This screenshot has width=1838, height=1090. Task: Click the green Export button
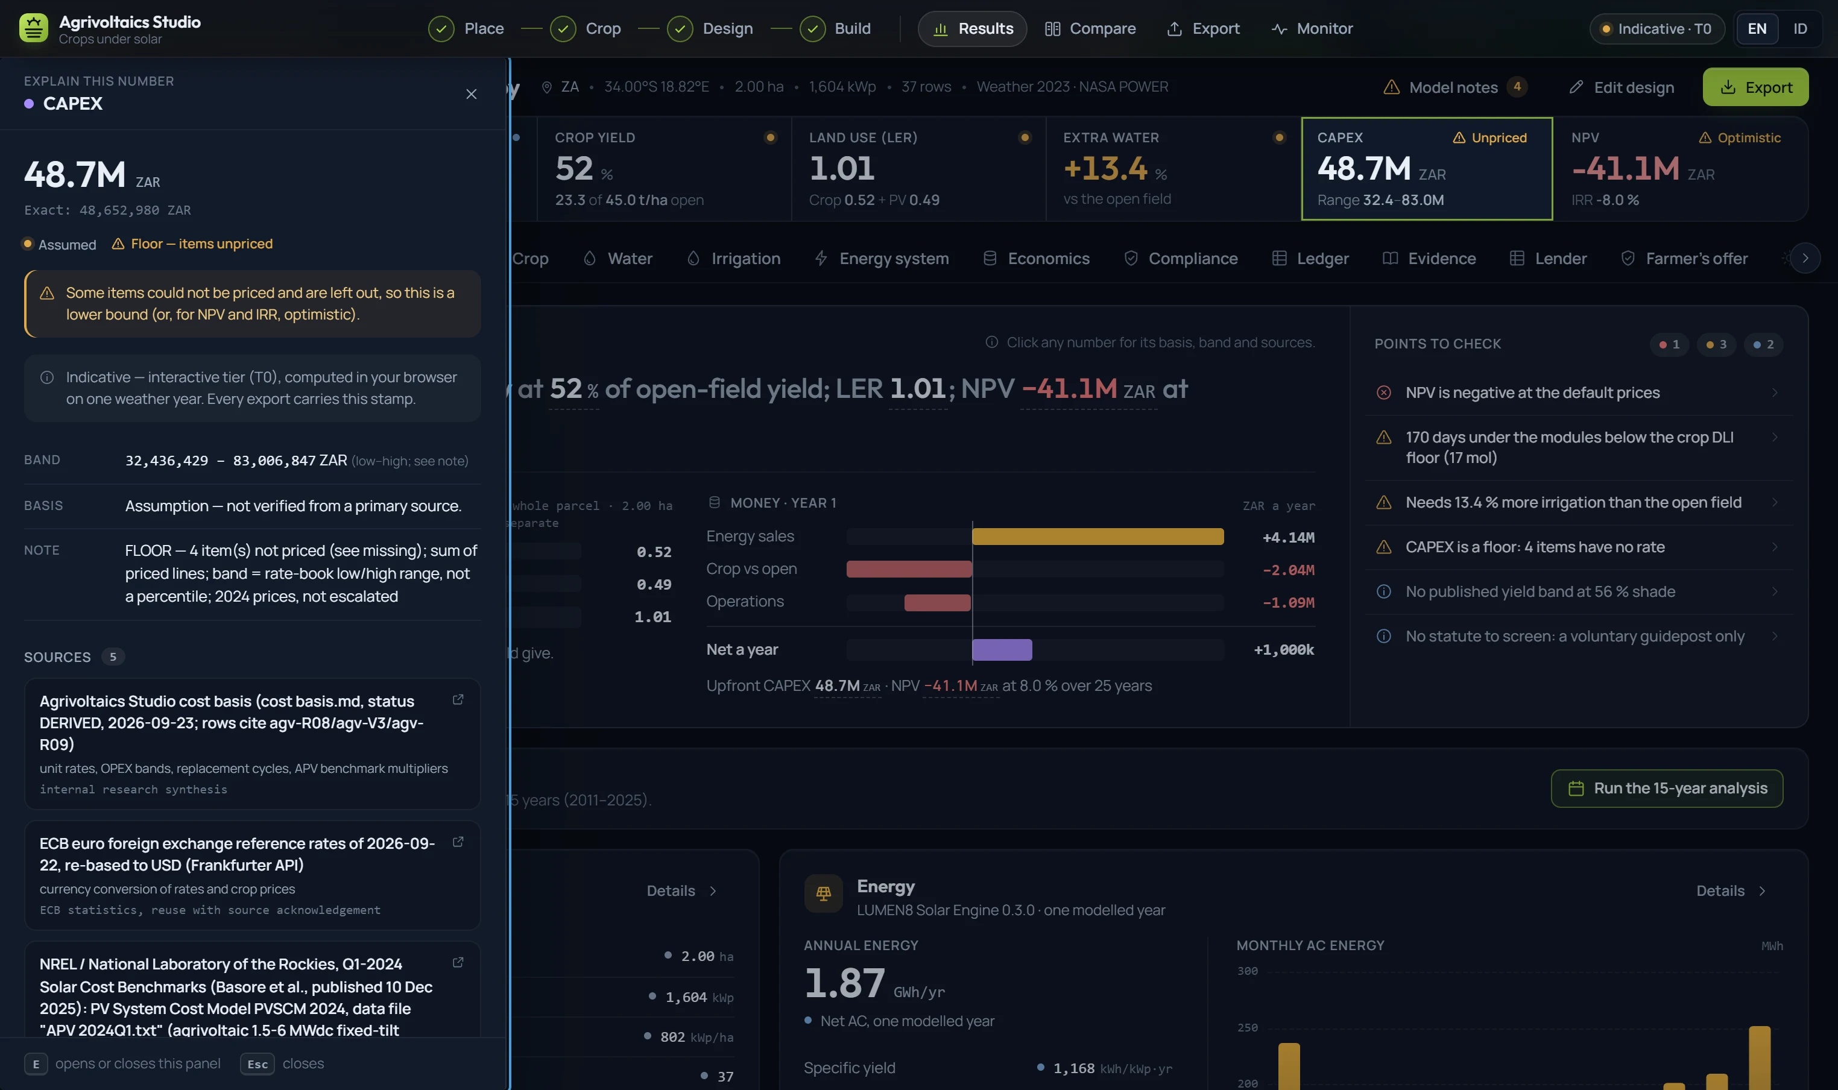coord(1755,87)
